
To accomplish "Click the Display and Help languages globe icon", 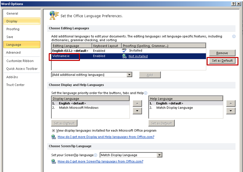I will tap(54, 137).
